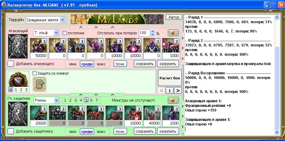This screenshot has height=141, width=285.
Task: Click attacker first unit count field 50000
Action: click(x=38, y=56)
